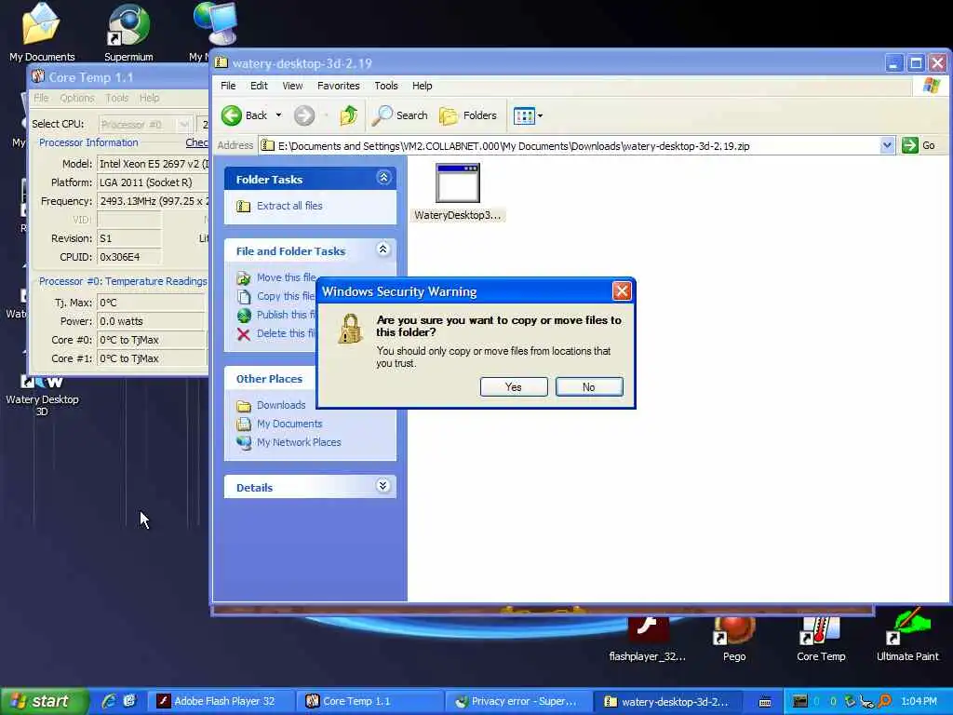Click the red Delete this file icon
The height and width of the screenshot is (715, 953).
click(244, 334)
